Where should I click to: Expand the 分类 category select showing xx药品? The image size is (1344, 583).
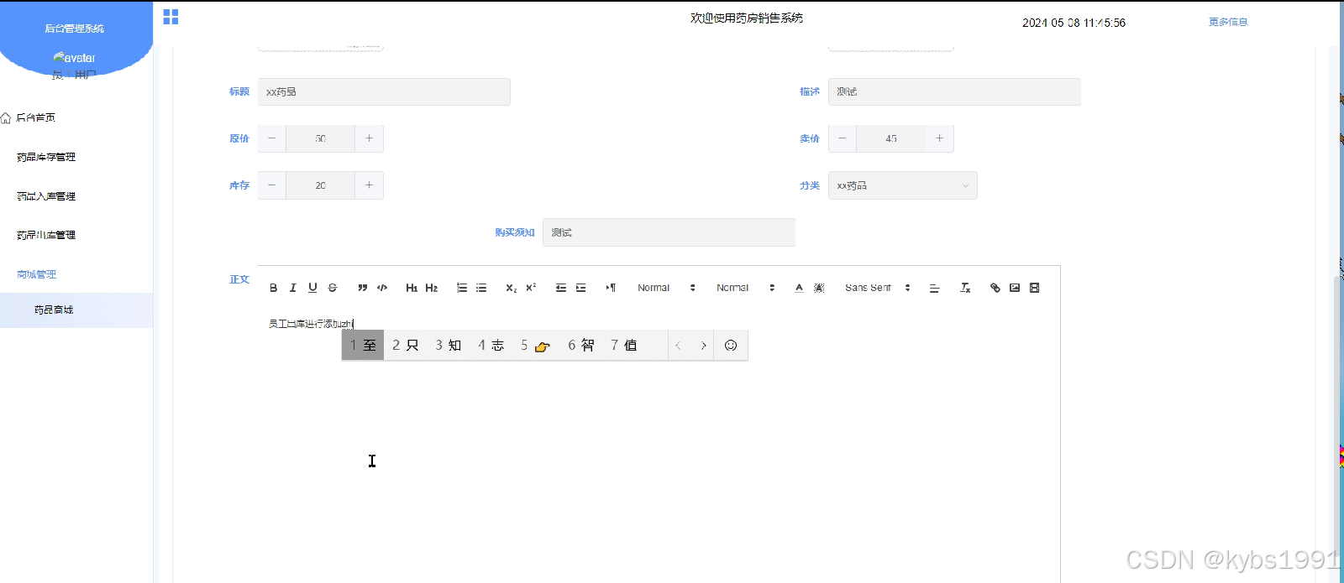point(902,185)
